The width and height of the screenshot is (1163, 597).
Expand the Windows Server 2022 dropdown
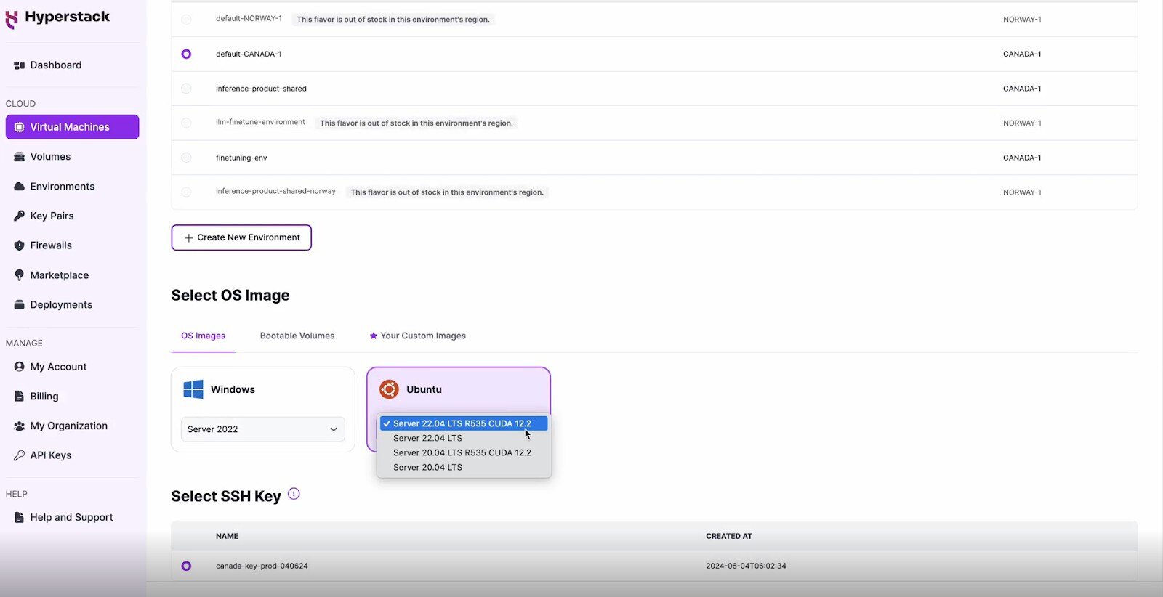click(x=262, y=429)
